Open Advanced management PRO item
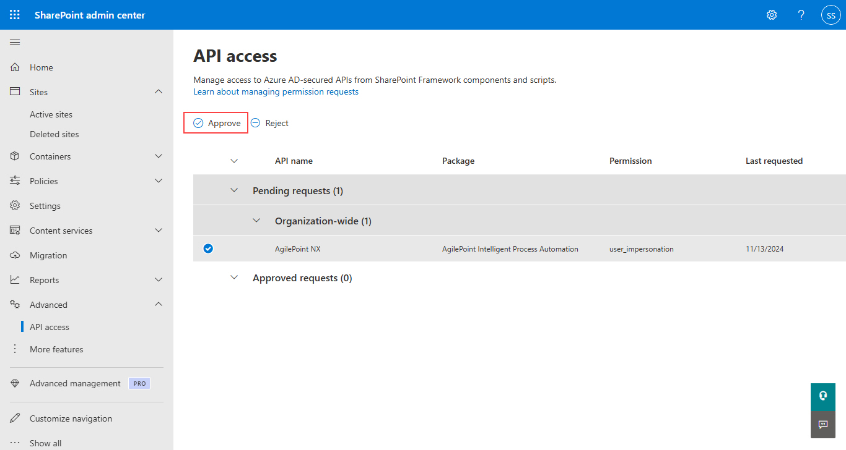 click(x=75, y=383)
